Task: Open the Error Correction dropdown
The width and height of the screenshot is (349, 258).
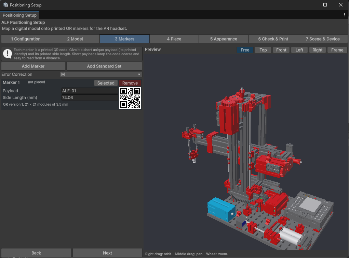Action: tap(101, 74)
